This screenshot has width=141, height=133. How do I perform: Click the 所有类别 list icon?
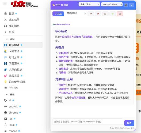coord(6,88)
